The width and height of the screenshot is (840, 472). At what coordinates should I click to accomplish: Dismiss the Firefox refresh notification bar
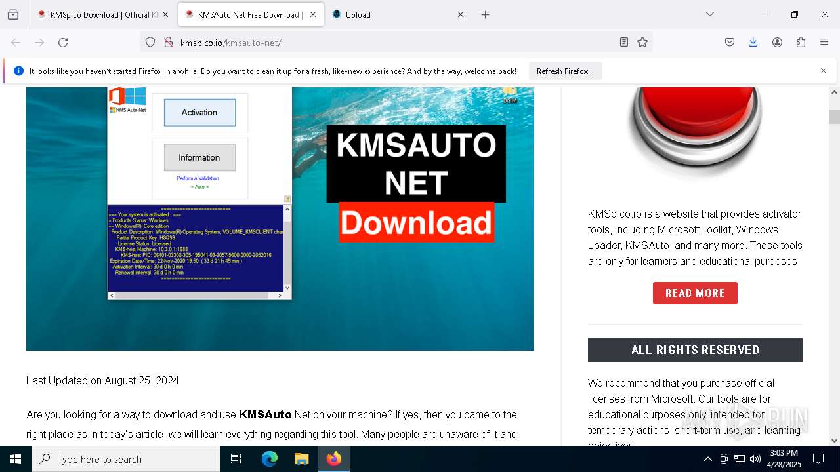824,71
